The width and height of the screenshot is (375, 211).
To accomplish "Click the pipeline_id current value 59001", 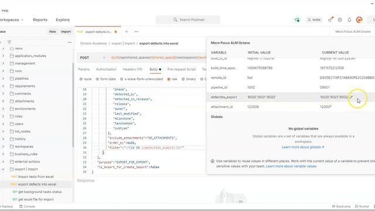I will point(325,87).
